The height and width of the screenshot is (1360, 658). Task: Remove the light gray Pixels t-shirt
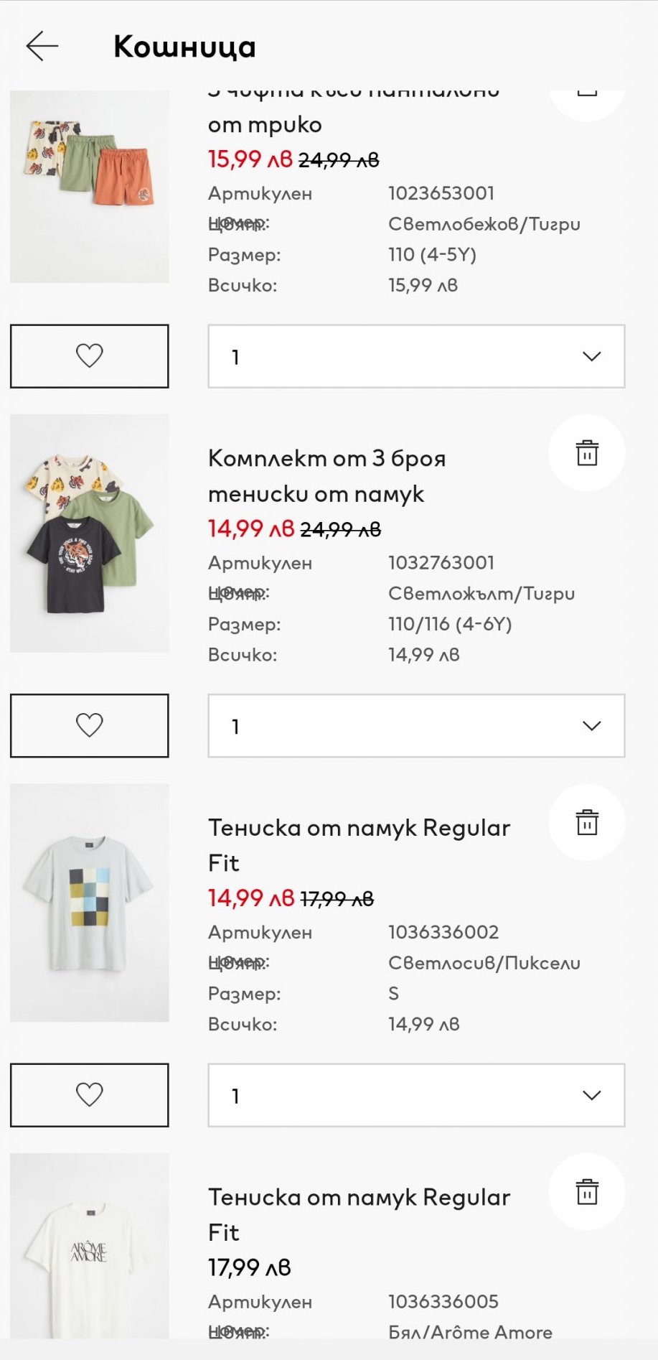[586, 823]
